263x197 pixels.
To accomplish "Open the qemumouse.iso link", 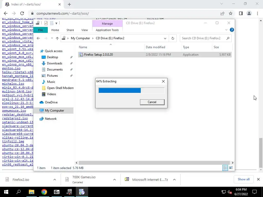I will [x=14, y=111].
